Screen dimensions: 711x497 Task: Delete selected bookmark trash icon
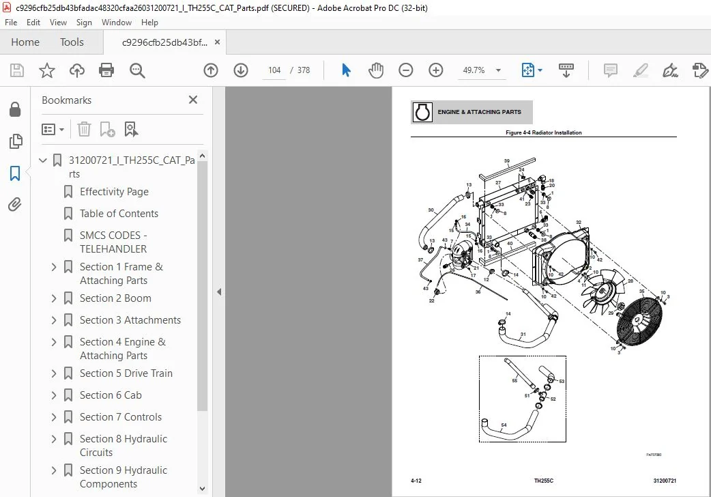(x=84, y=129)
